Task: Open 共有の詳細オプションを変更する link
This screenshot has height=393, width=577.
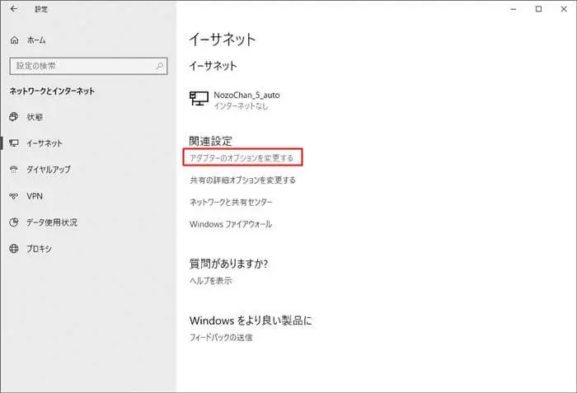Action: [x=242, y=180]
